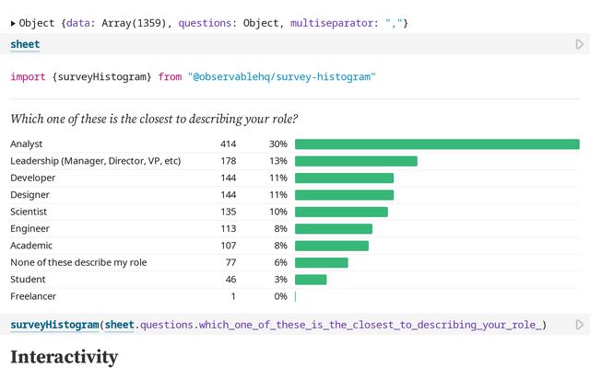The image size is (590, 368).
Task: Select the Leadership bar in histogram
Action: click(x=356, y=161)
